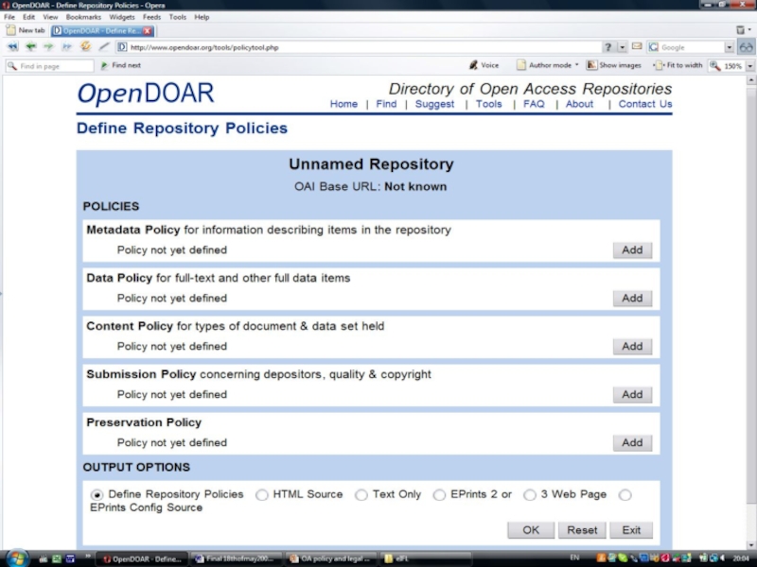Open the Bookmarks menu
Image resolution: width=757 pixels, height=567 pixels.
[83, 17]
